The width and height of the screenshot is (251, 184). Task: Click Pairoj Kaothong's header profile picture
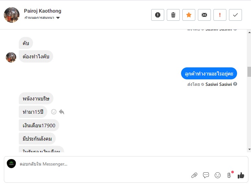click(x=12, y=15)
